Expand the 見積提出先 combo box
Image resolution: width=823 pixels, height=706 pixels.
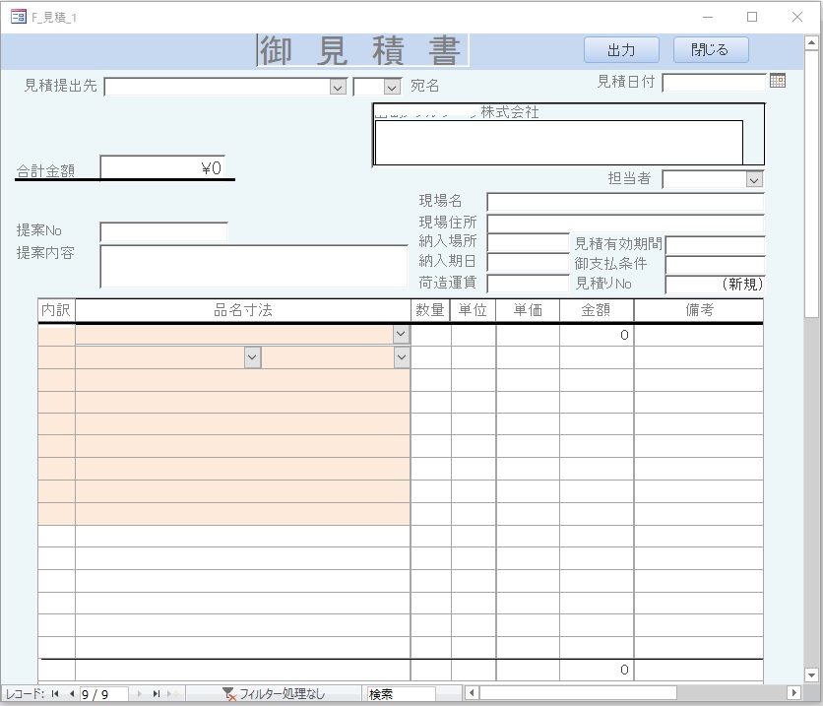pyautogui.click(x=338, y=87)
